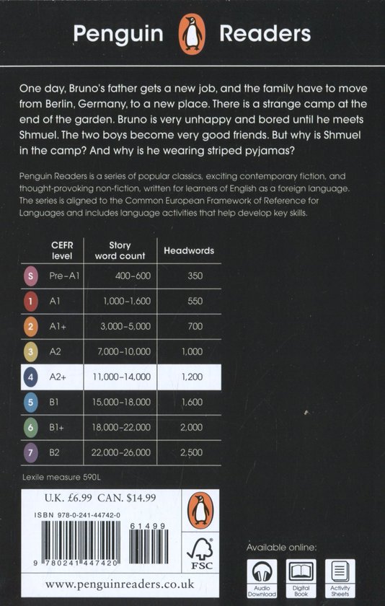Click the green level 6 circle
Screen dimensions: 385x606
(31, 428)
